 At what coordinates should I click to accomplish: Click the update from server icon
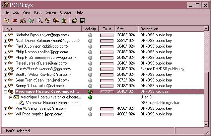[56, 21]
